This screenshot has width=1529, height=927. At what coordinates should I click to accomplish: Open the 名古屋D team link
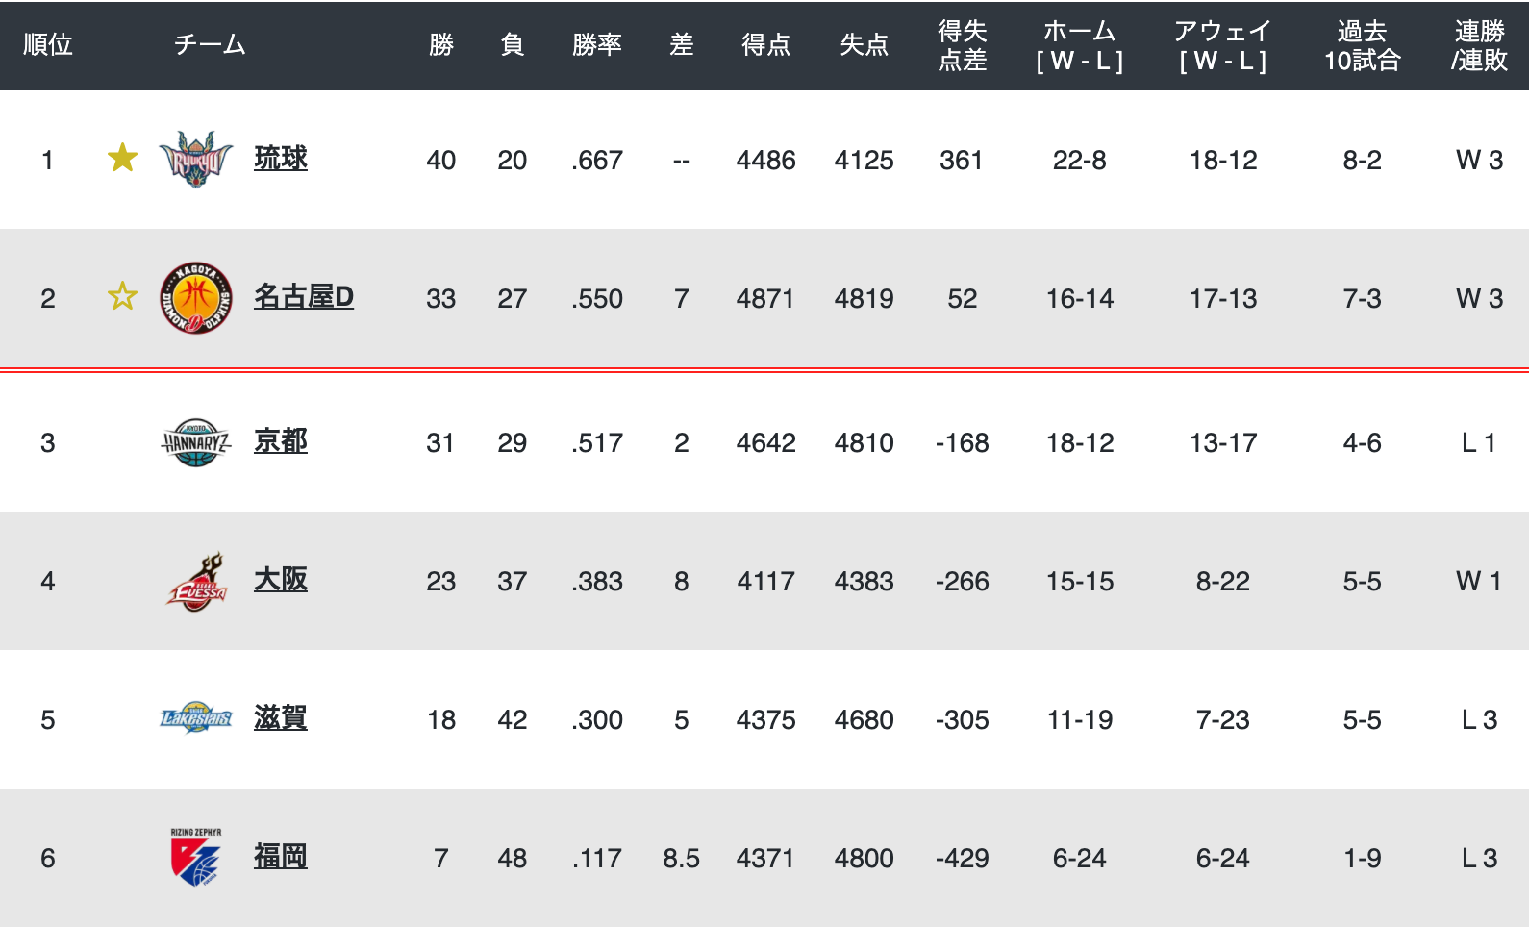click(304, 297)
